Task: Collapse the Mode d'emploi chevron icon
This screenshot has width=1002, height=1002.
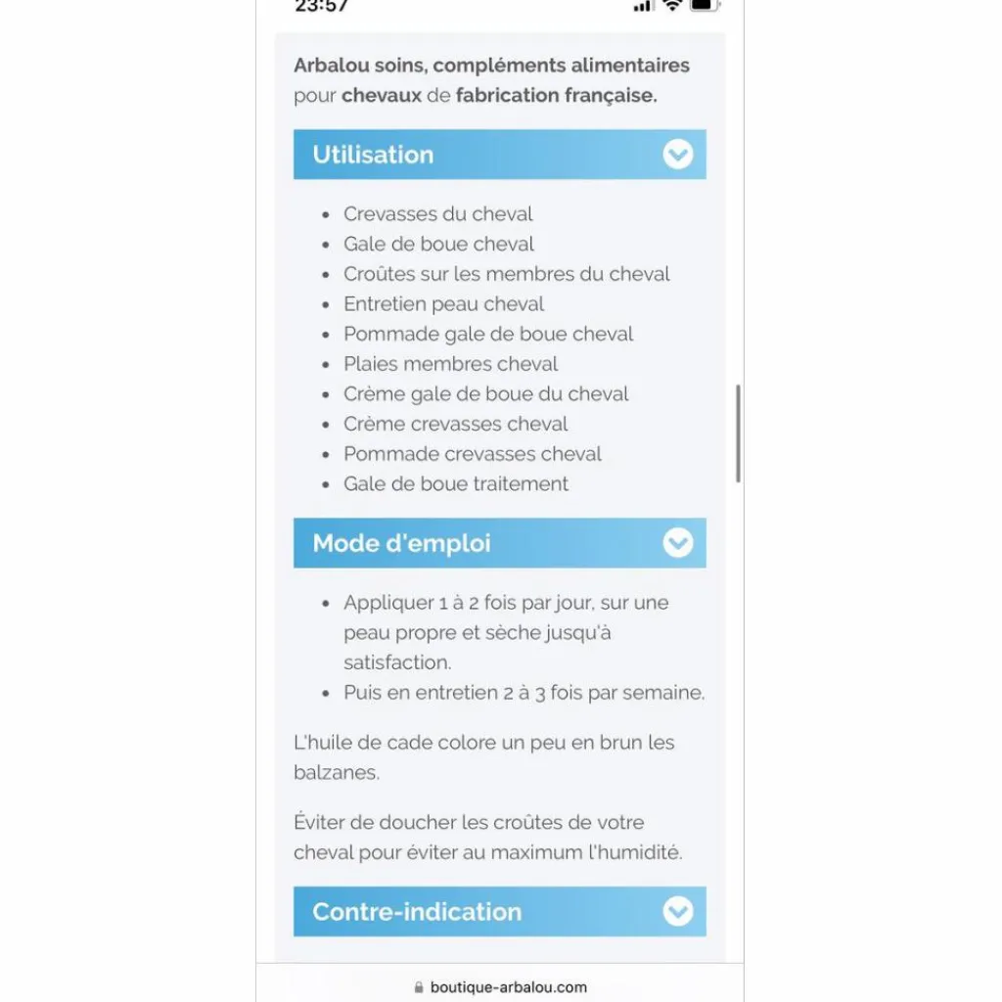Action: [677, 542]
